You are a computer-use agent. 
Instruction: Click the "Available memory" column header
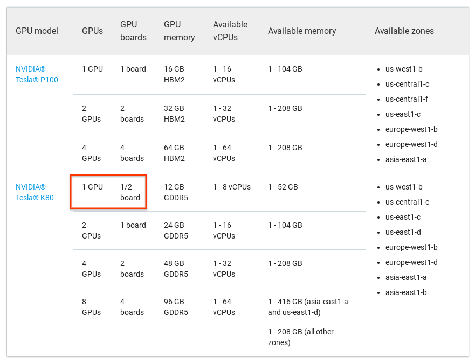302,31
